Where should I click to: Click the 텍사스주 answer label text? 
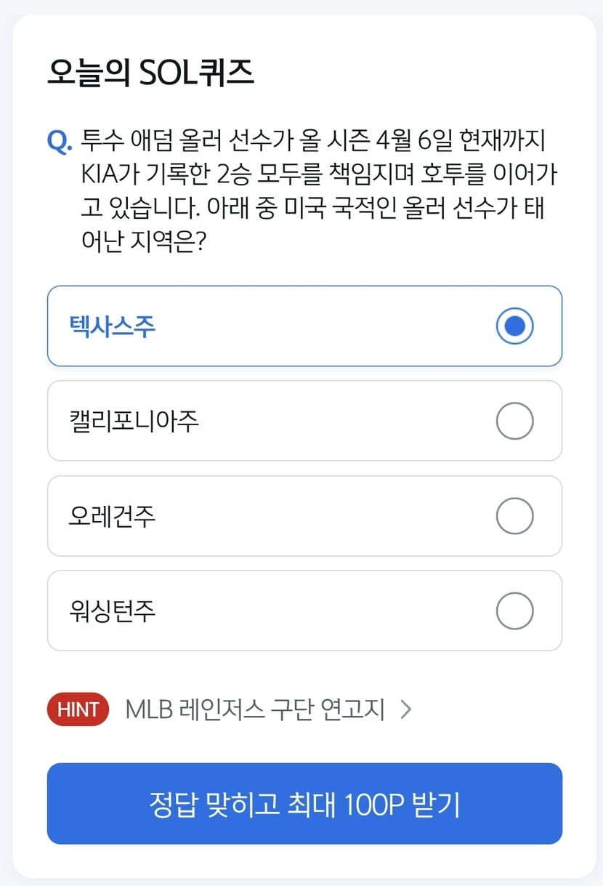click(x=113, y=326)
